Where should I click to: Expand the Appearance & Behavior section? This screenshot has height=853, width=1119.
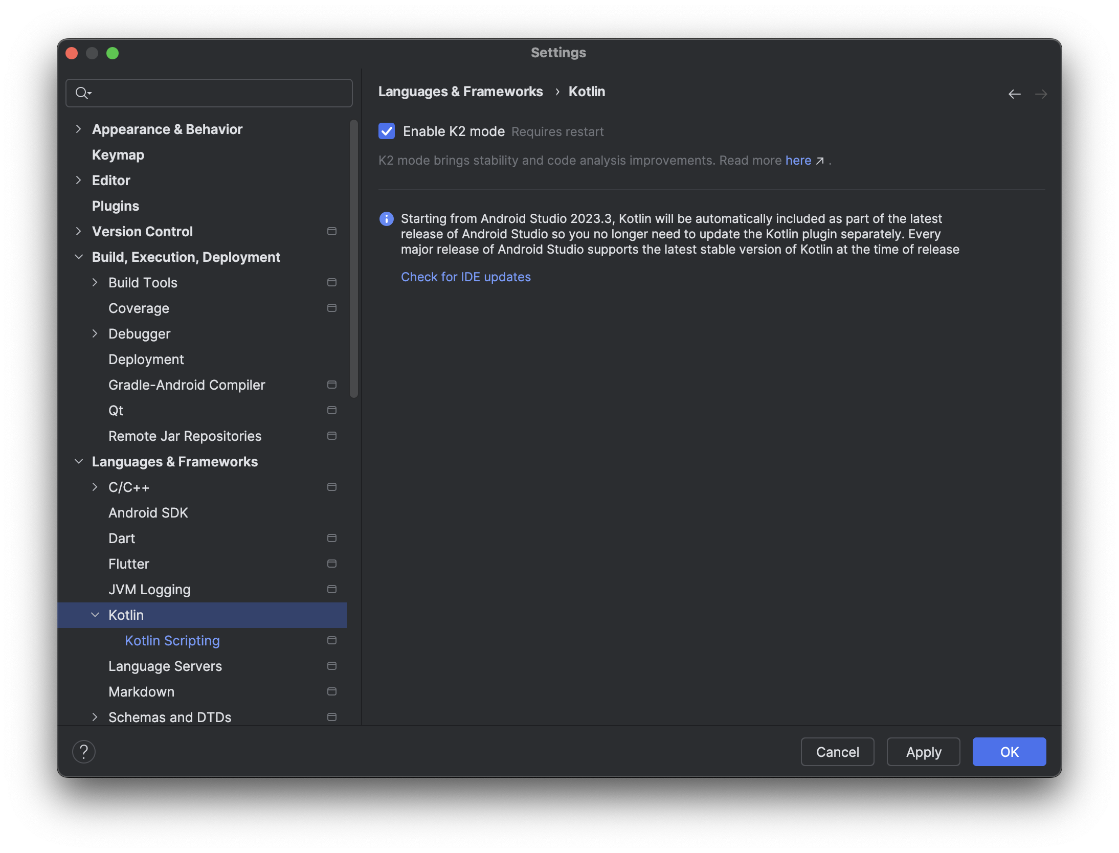[78, 129]
